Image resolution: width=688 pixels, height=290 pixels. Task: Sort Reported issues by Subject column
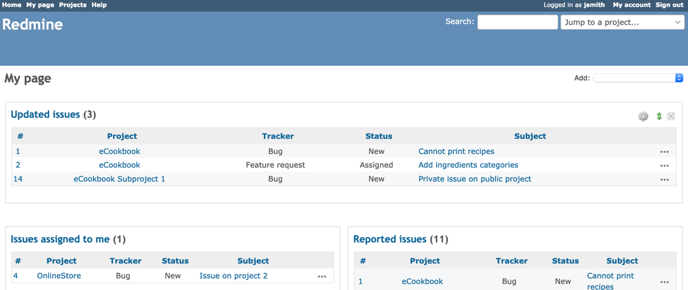point(622,261)
